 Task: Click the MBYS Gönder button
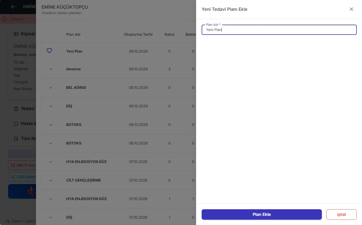[x=22, y=165]
